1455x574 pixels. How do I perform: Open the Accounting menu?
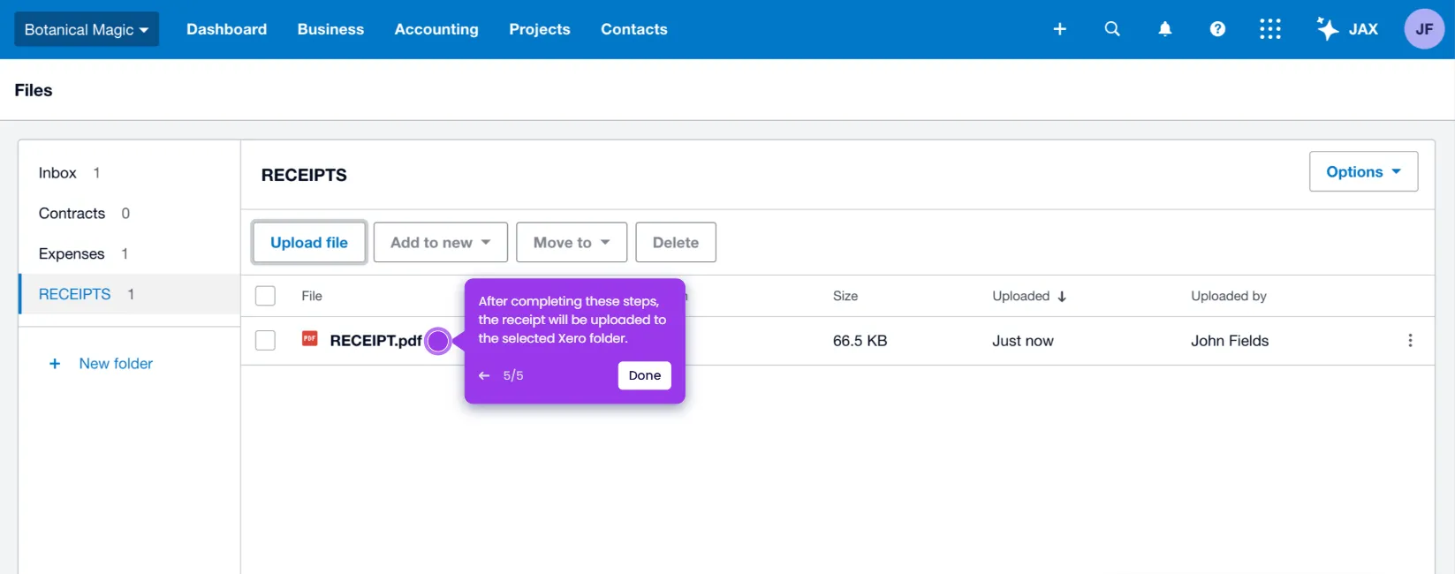click(436, 29)
